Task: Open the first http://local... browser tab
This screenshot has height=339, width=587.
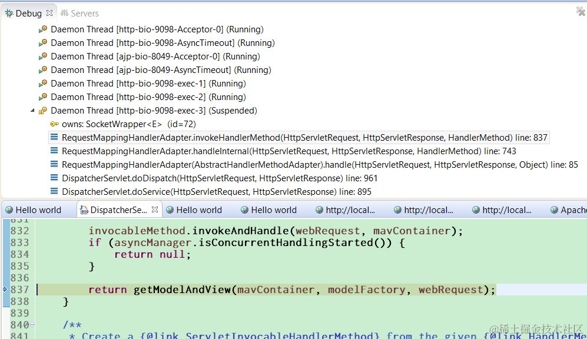Action: 346,210
